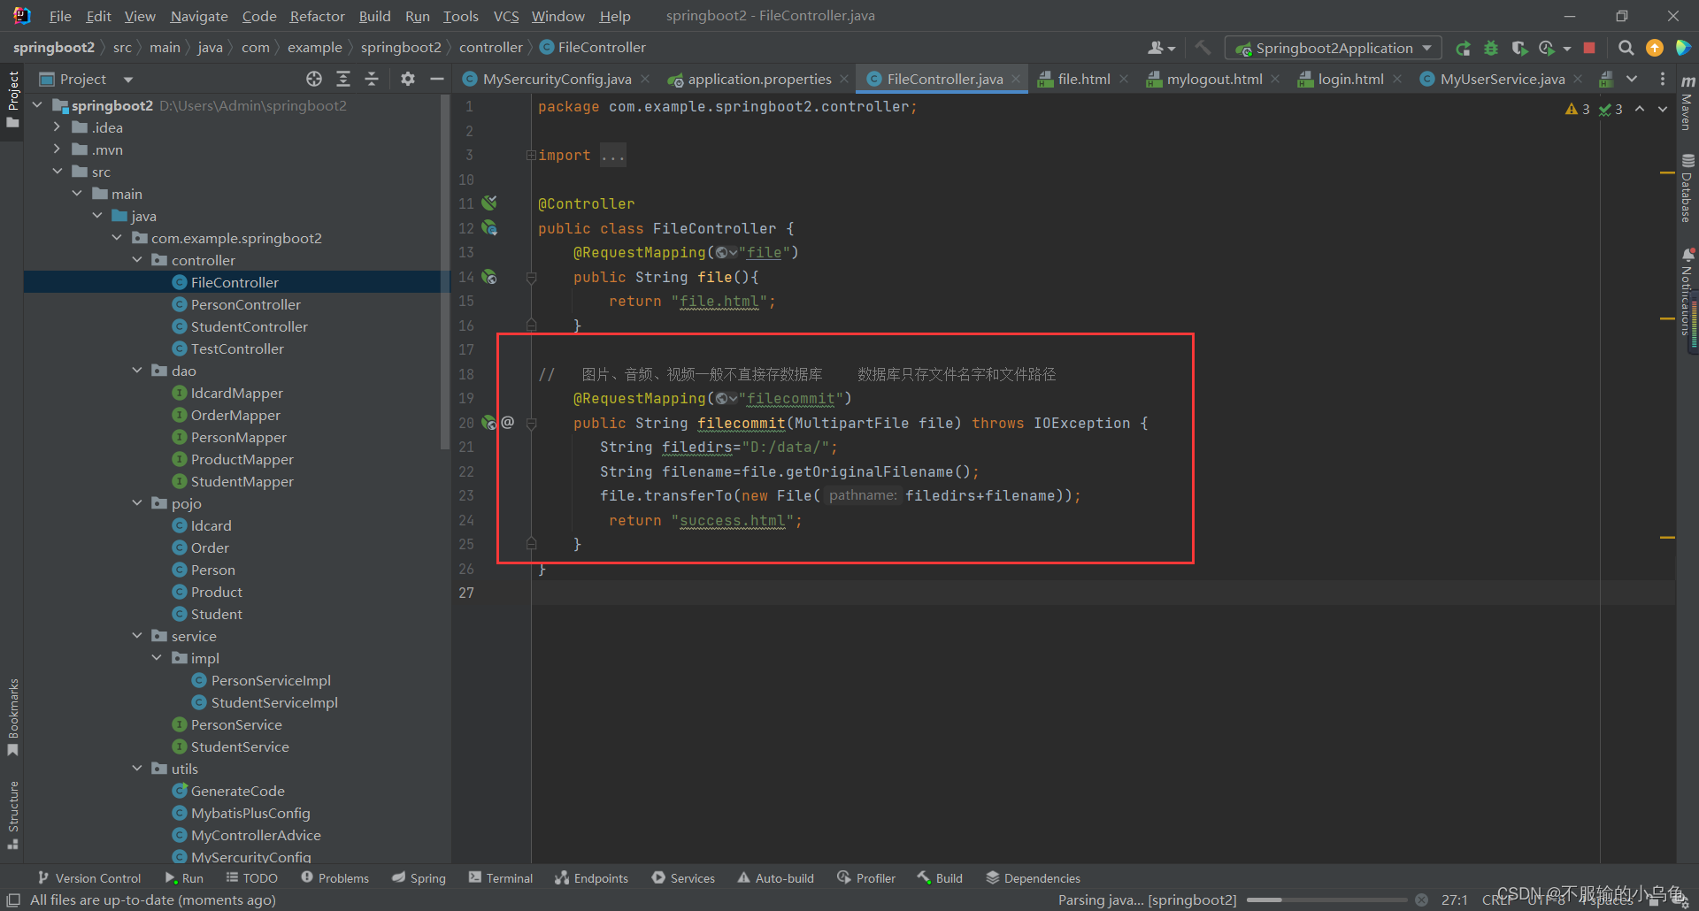
Task: Click the Debug bug icon in toolbar
Action: pos(1491,48)
